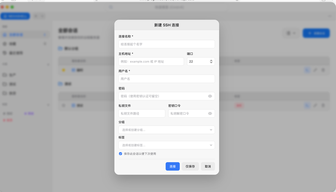Click into the 主机地址 host field
Image resolution: width=336 pixels, height=192 pixels.
pyautogui.click(x=151, y=61)
